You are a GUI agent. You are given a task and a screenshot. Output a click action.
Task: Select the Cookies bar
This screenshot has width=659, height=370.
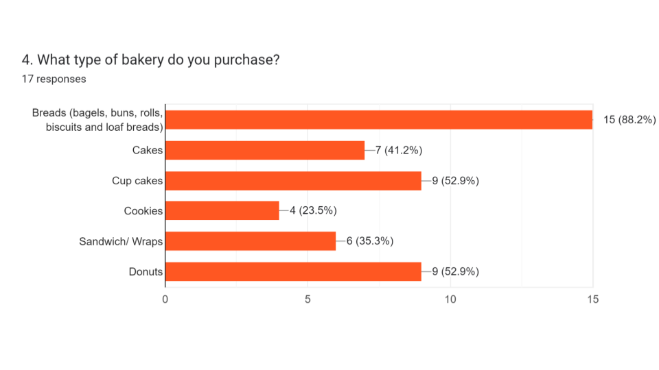[222, 210]
